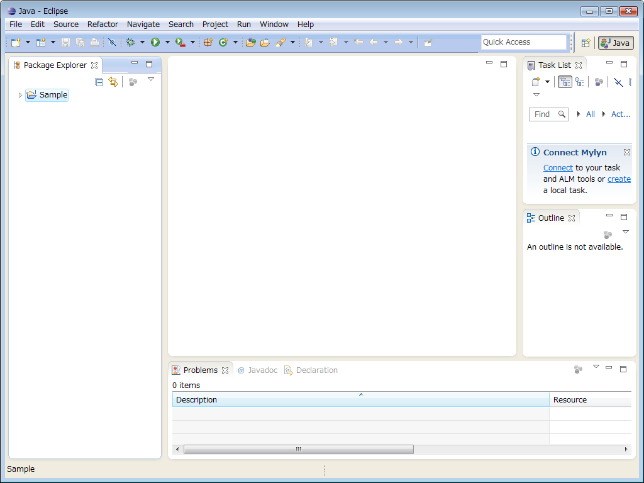This screenshot has height=483, width=644.
Task: Open the New wizard dropdown arrow
Action: pyautogui.click(x=28, y=42)
